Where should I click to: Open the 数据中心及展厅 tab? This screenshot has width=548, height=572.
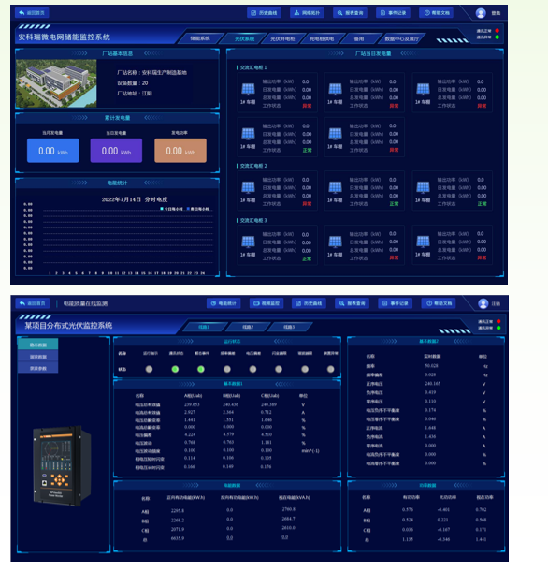point(401,38)
